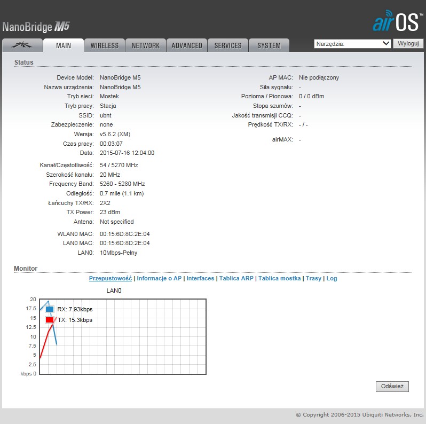Viewport: 426px width, 424px height.
Task: Click the Frequency Band value 5260 - 5280 MHz
Action: click(122, 184)
